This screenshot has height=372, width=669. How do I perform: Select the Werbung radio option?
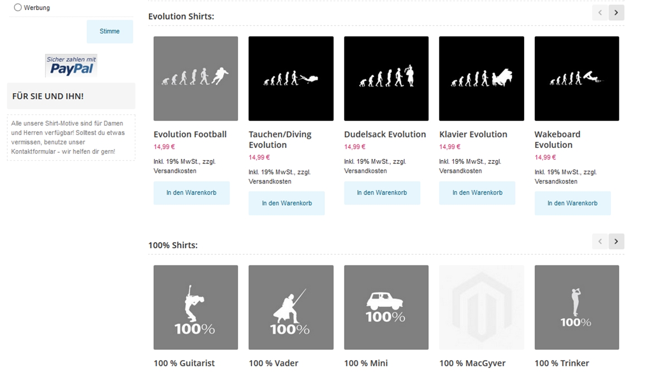18,8
